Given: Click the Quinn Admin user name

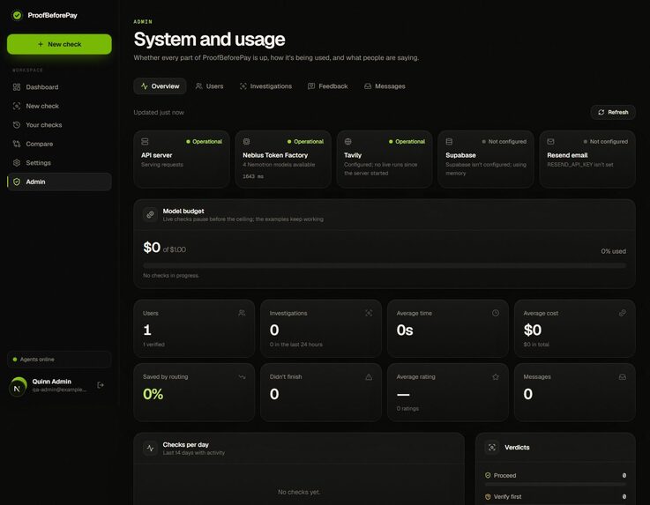Looking at the screenshot, I should [52, 382].
